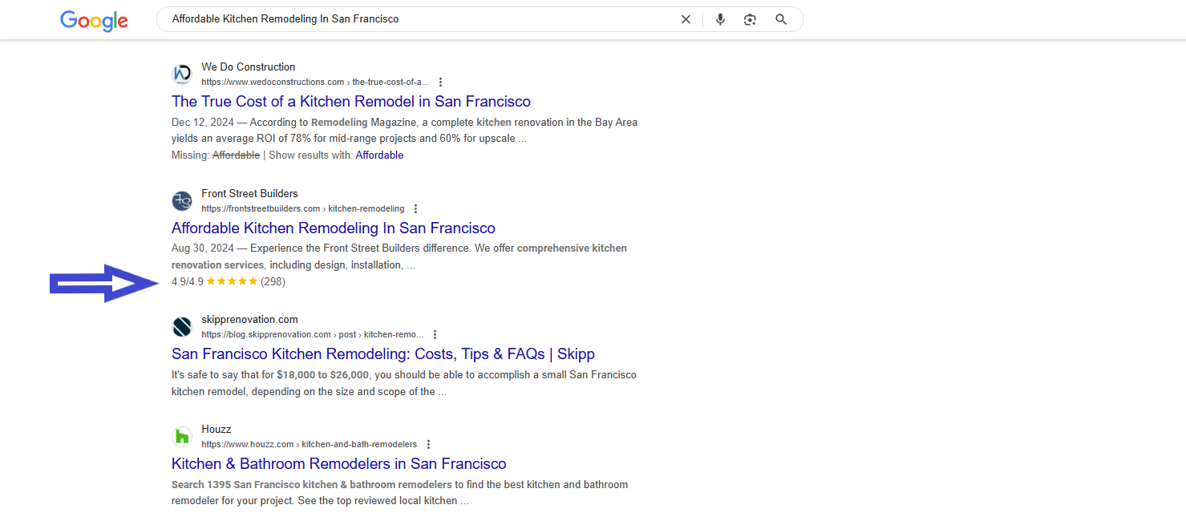1186x521 pixels.
Task: Open options menu for skipprenovation result
Action: click(435, 335)
